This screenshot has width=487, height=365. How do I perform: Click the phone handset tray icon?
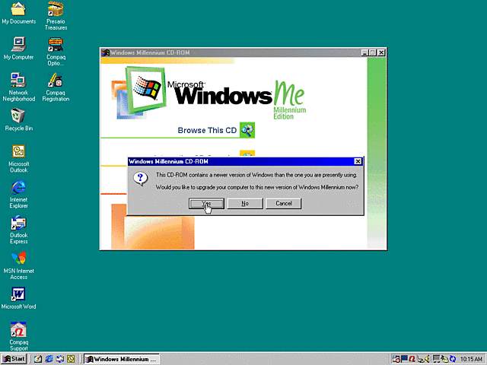point(420,359)
